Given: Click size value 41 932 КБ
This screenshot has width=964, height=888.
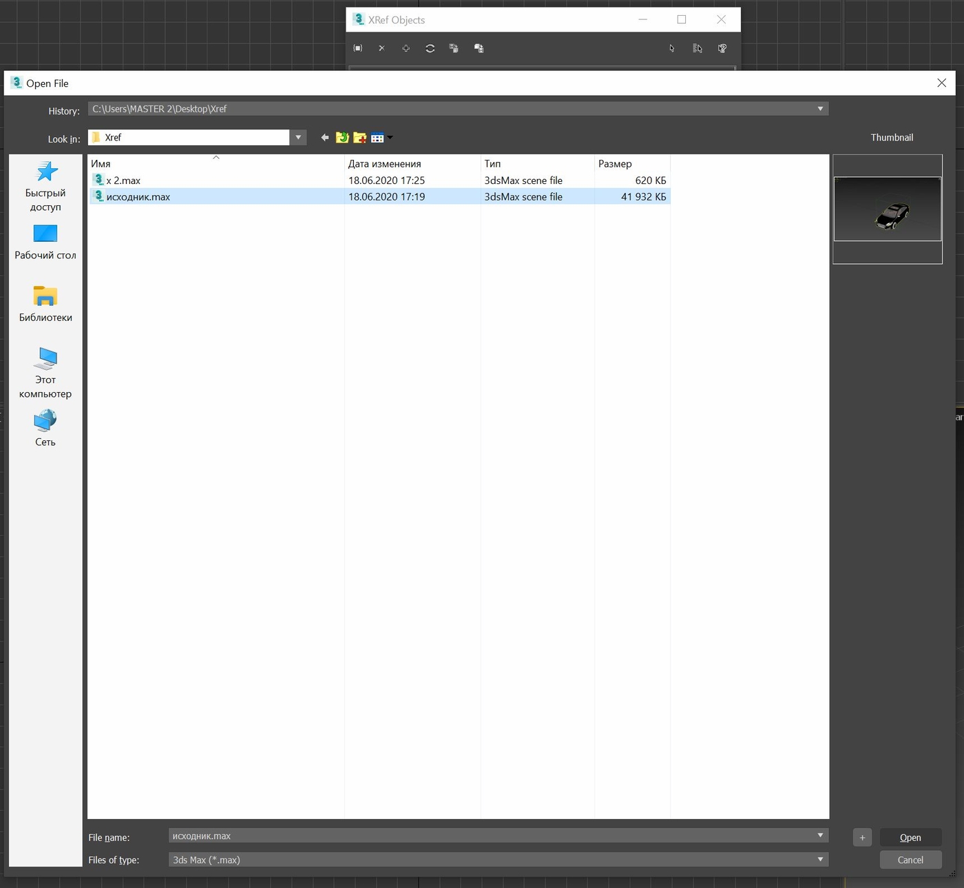Looking at the screenshot, I should coord(644,197).
